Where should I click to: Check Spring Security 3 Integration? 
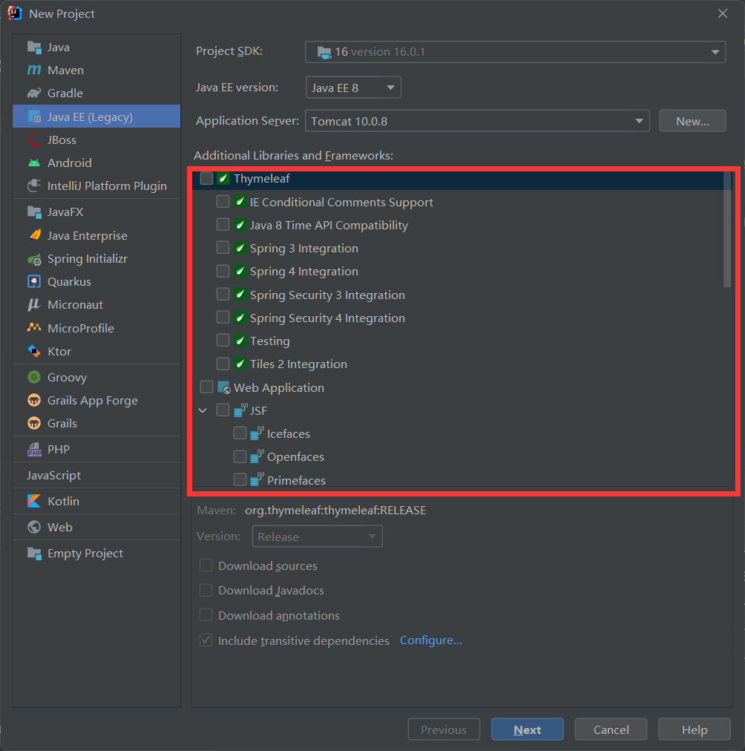click(x=223, y=294)
